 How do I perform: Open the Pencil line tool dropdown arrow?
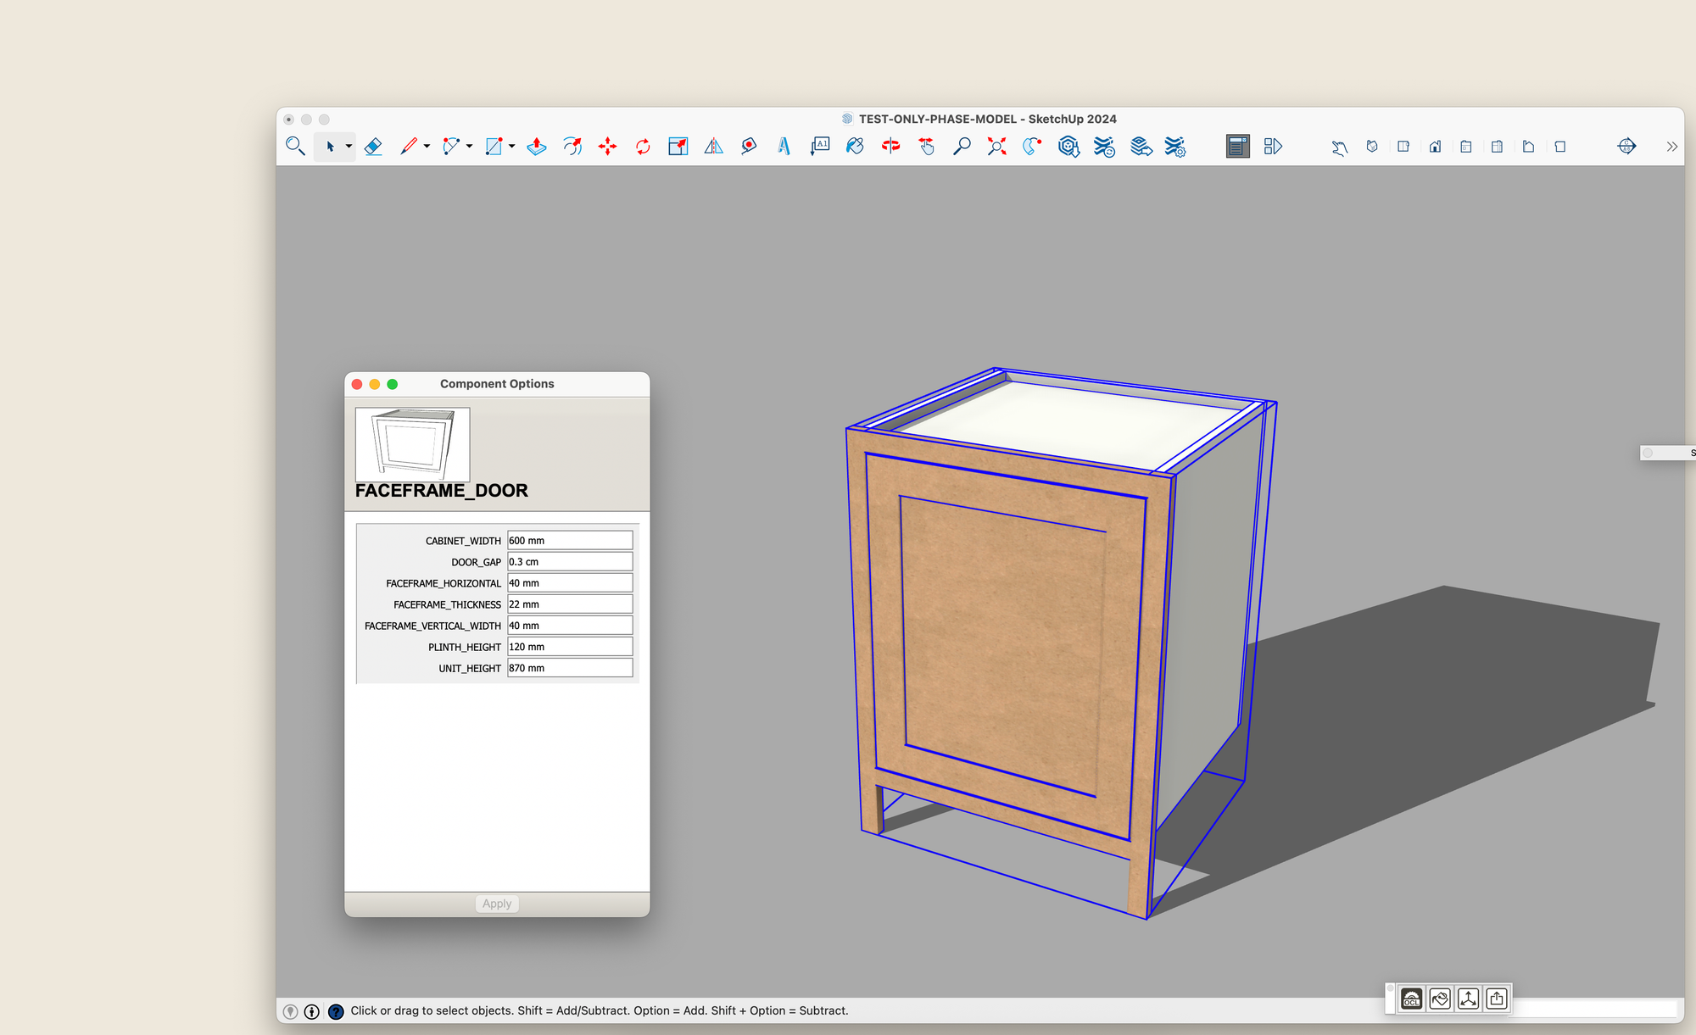pyautogui.click(x=427, y=147)
